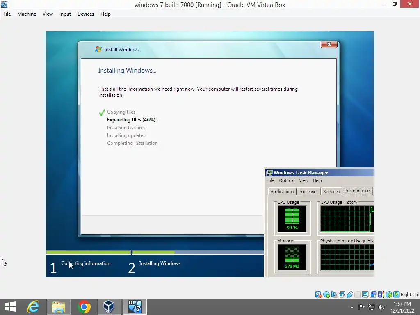Click the 'Right Ctrl' host key label
420x315 pixels.
410,294
